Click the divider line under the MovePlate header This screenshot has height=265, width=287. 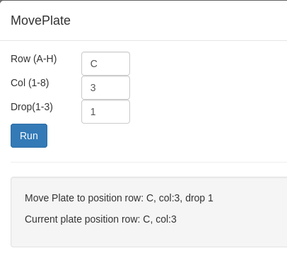click(143, 40)
